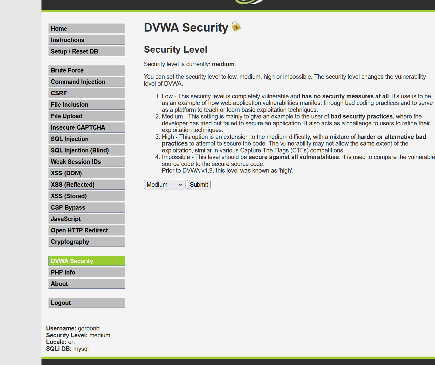Navigate to File Inclusion
Screen dimensions: 435x365
[x=87, y=105]
